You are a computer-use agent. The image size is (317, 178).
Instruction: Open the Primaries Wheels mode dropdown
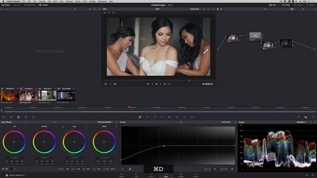pos(105,122)
